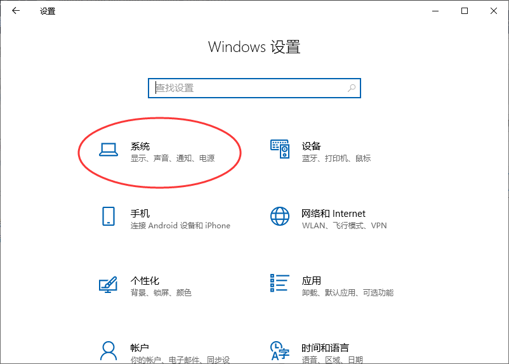Screen dimensions: 509x364
Task: Close the 设置 window
Action: tap(494, 11)
